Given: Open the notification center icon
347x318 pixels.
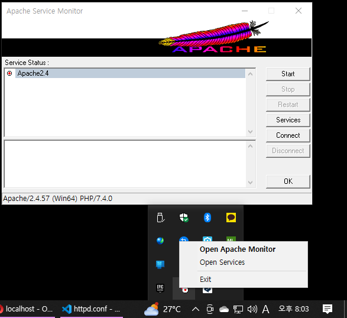Looking at the screenshot, I should [x=327, y=309].
